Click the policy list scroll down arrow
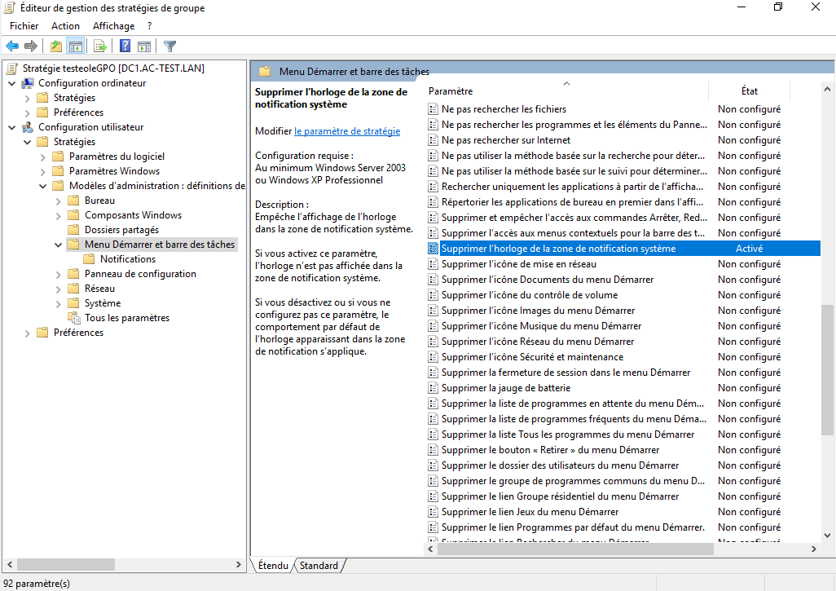 827,535
